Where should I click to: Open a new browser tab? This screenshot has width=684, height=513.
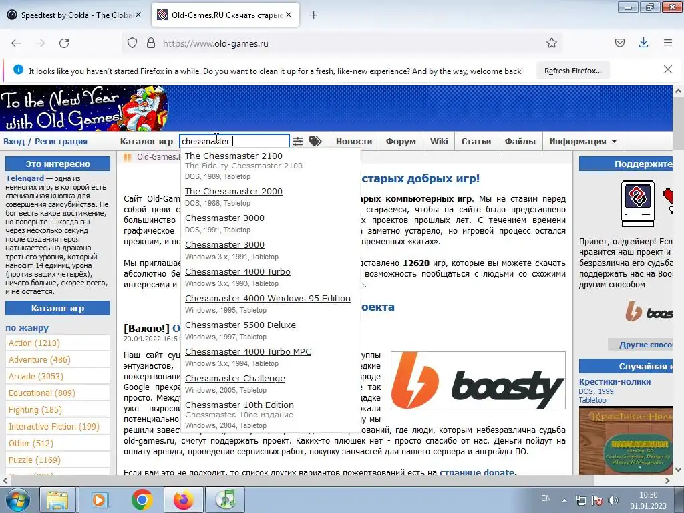313,15
